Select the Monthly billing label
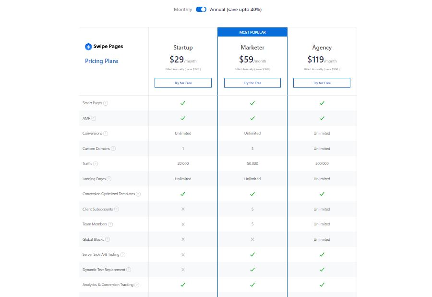Image resolution: width=432 pixels, height=297 pixels. coord(183,10)
